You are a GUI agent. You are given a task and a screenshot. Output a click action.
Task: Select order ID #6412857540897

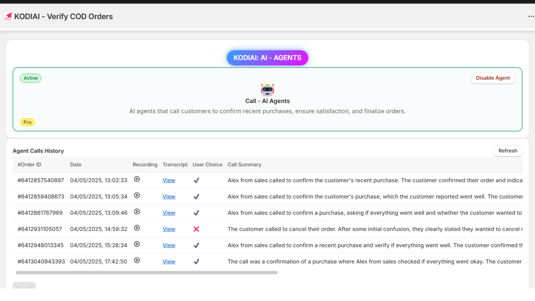point(41,180)
